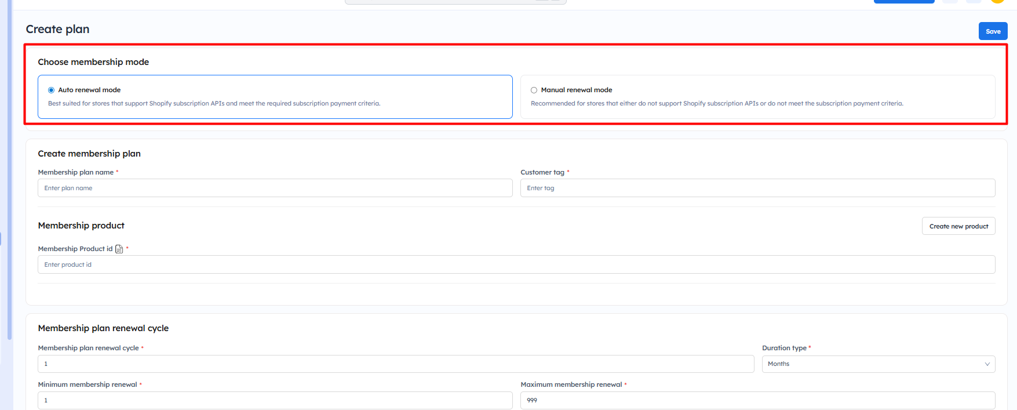Screen dimensions: 1017x410
Task: Click the yellow profile avatar at top right
Action: click(997, 1)
